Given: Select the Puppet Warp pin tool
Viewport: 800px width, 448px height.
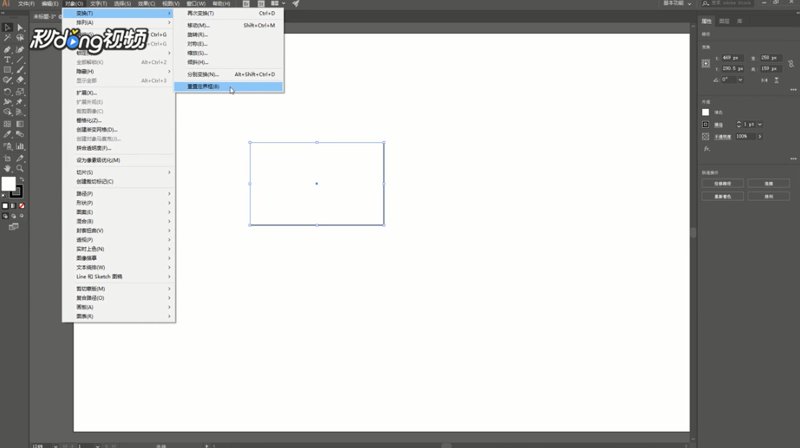Looking at the screenshot, I should pyautogui.click(x=20, y=102).
